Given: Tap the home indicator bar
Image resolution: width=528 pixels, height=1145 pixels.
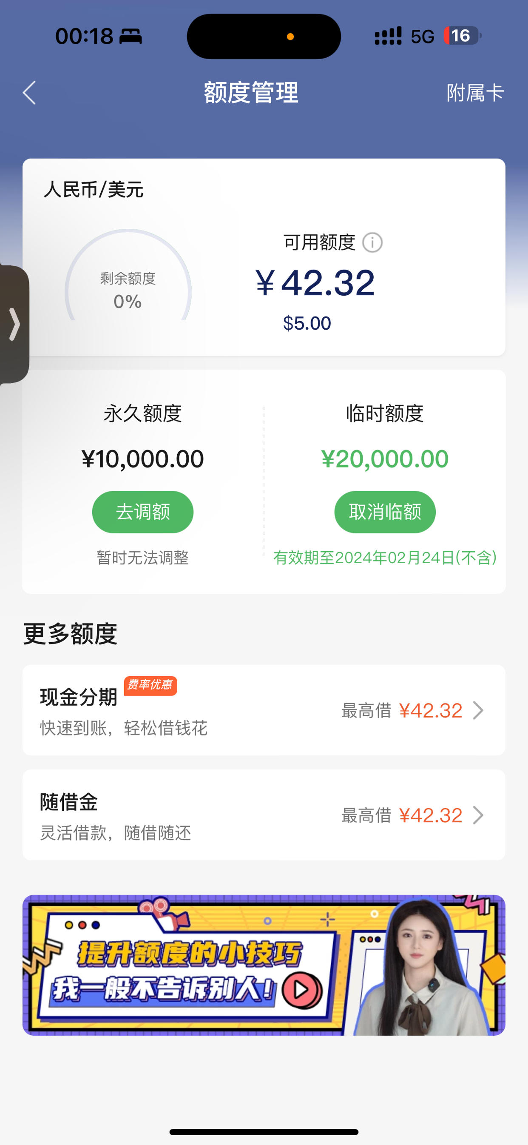Looking at the screenshot, I should point(264,1132).
